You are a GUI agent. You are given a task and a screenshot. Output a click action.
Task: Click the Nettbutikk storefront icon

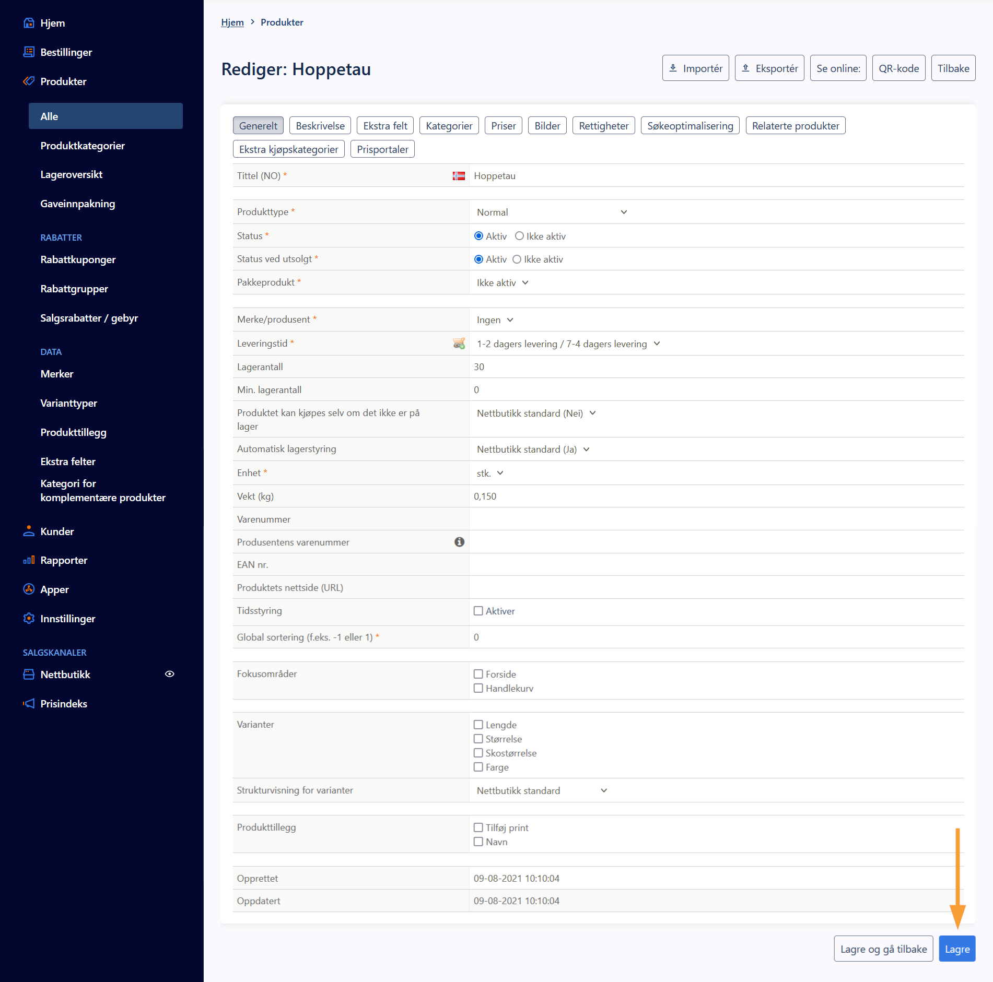click(29, 675)
